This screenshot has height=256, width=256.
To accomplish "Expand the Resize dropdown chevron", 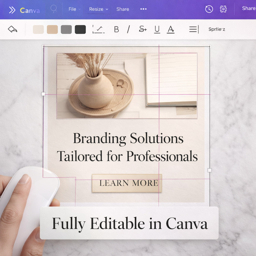I will tap(107, 9).
